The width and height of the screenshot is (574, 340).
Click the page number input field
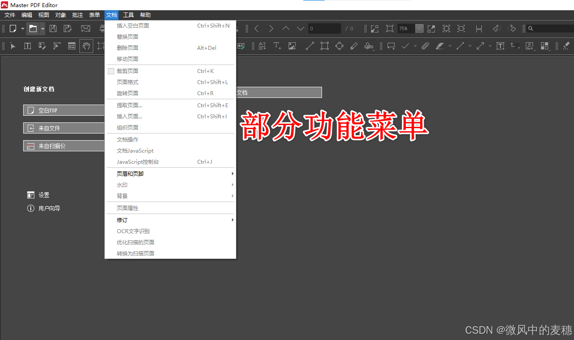click(324, 28)
